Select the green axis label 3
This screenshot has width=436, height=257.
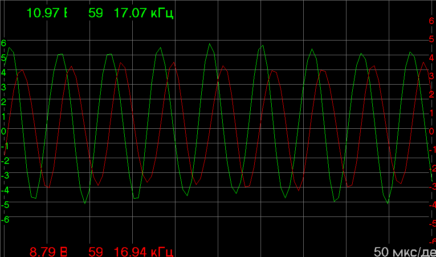[x=4, y=87]
